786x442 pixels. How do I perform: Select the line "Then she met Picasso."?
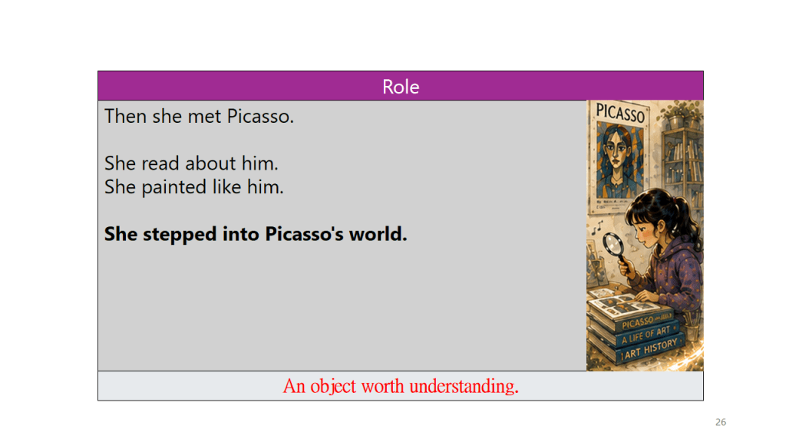[199, 117]
